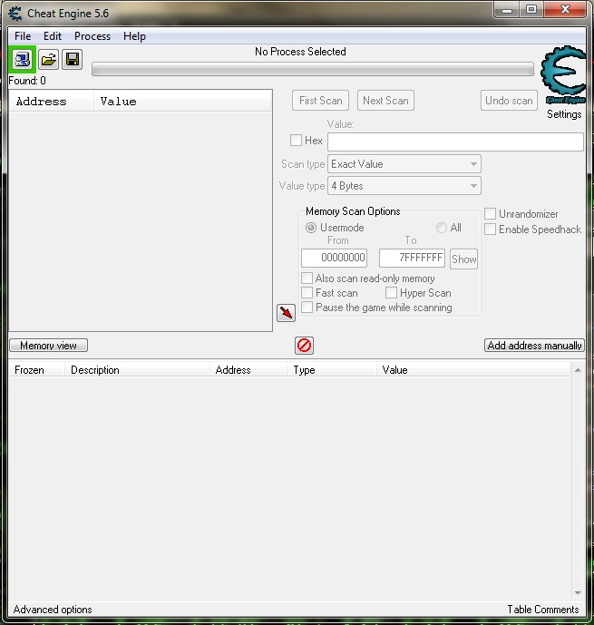Viewport: 594px width, 625px height.
Task: Click the open table folder icon
Action: 49,60
